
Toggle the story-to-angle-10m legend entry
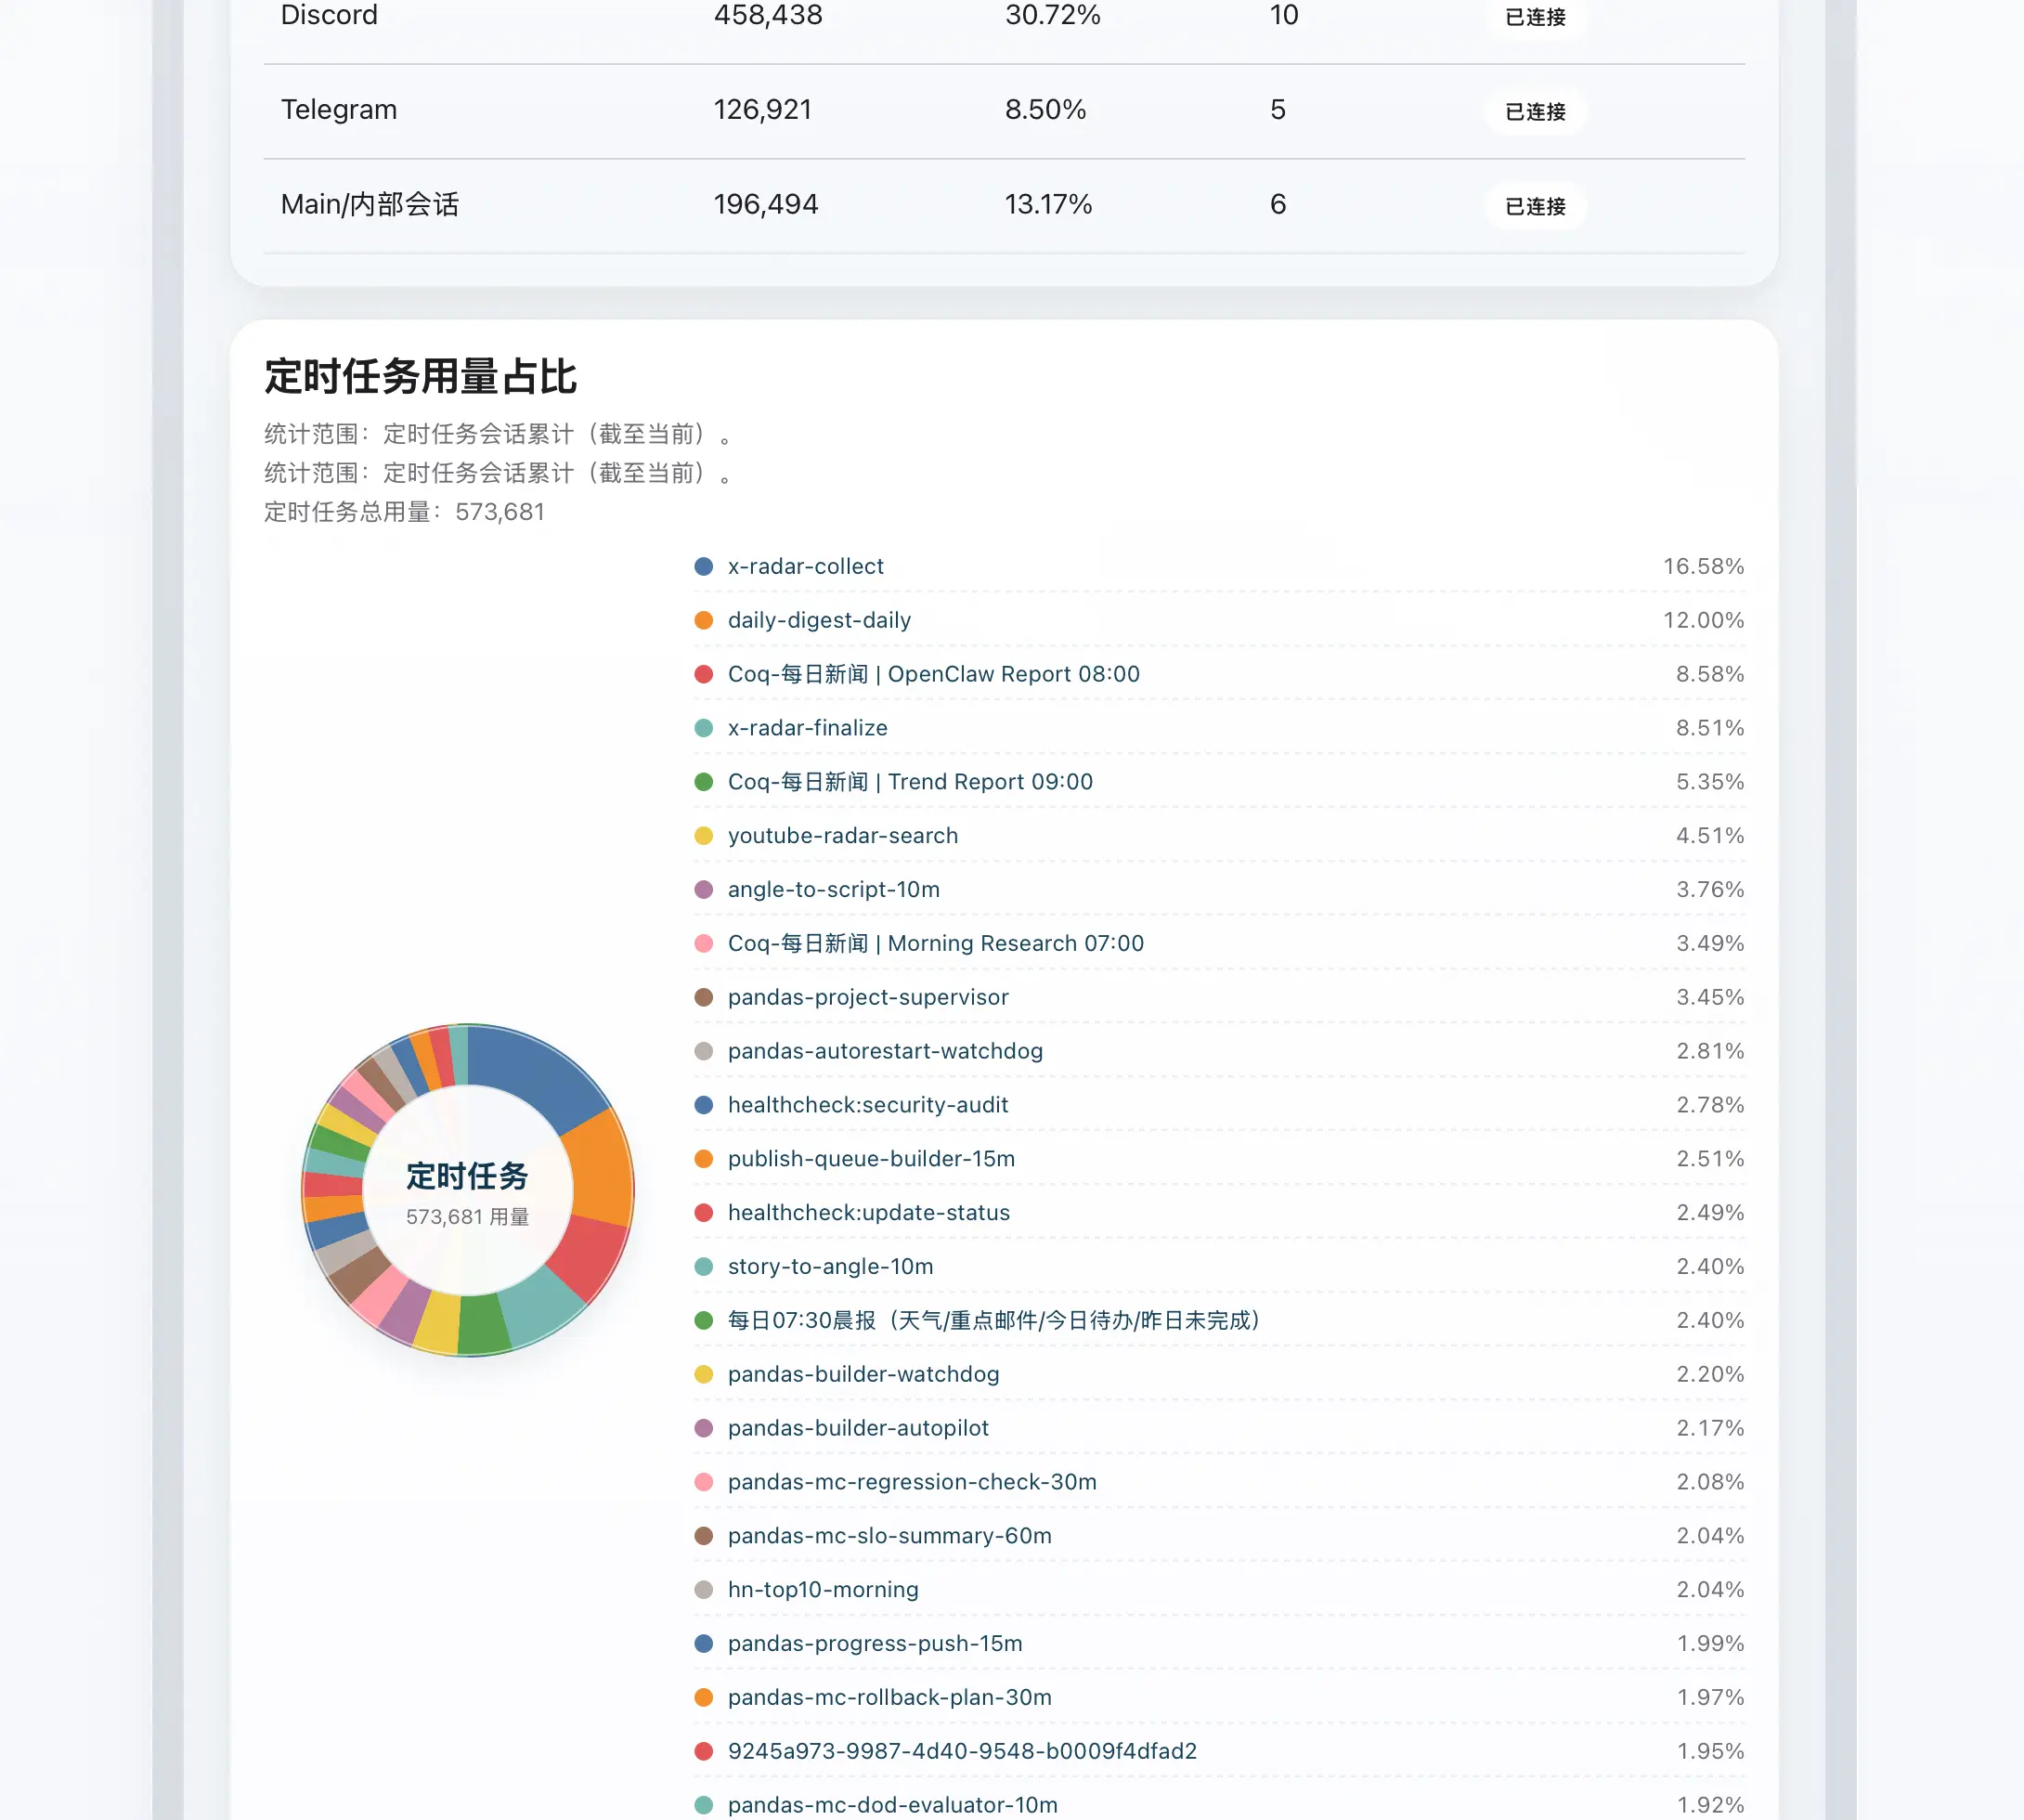(829, 1266)
